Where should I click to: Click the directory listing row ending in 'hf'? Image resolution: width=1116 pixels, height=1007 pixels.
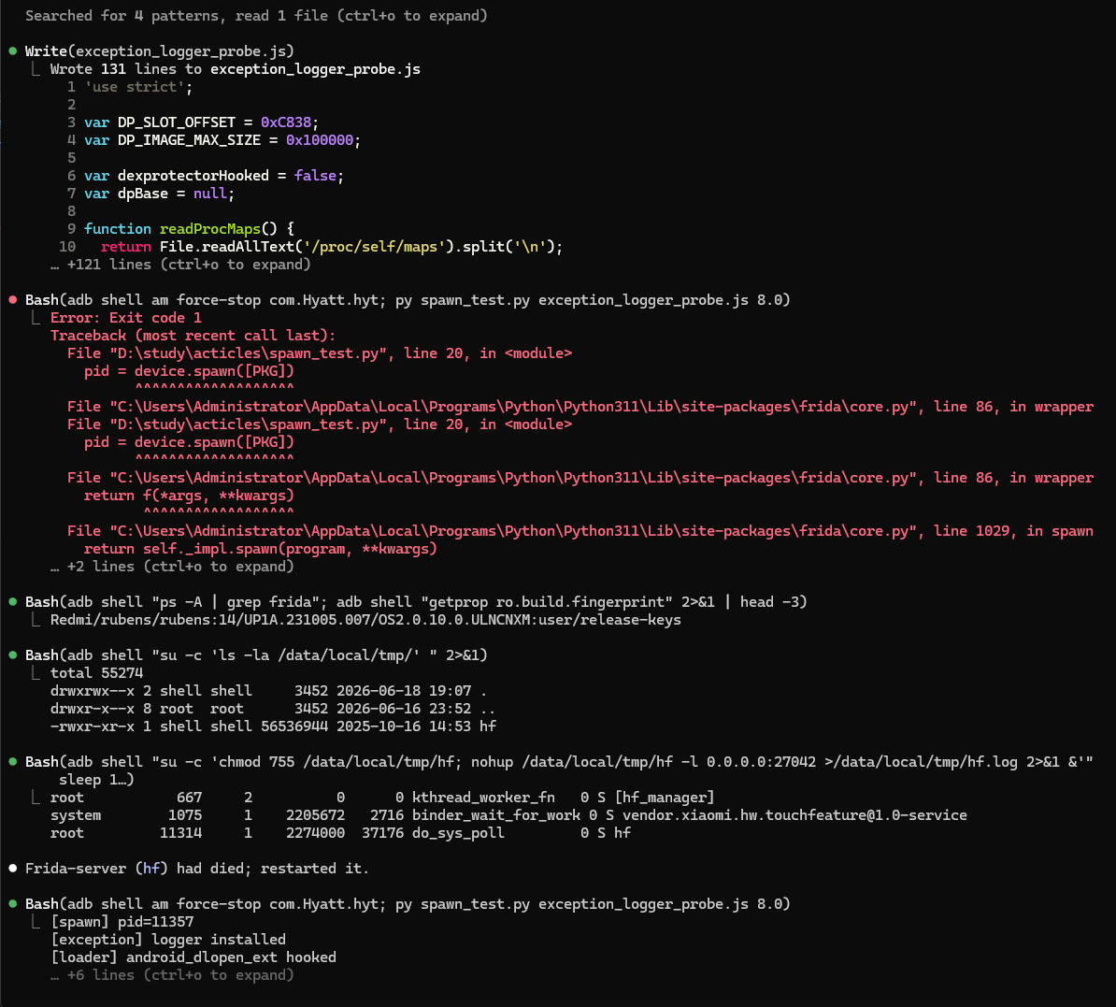273,726
